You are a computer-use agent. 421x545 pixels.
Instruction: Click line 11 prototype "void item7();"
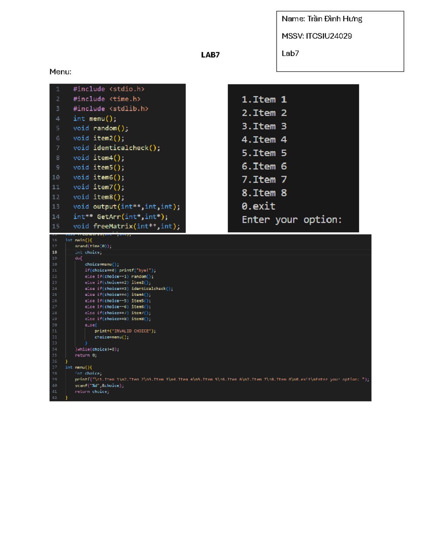tap(99, 187)
